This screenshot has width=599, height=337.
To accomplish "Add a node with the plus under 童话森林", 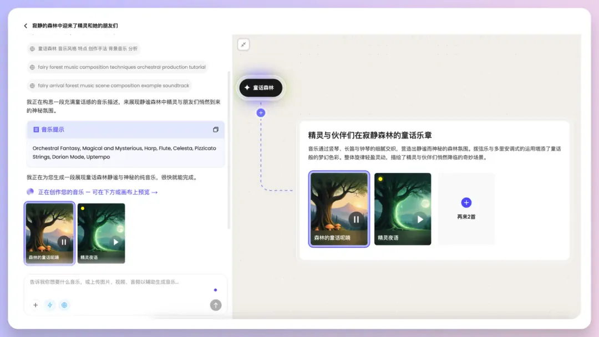I will 261,113.
